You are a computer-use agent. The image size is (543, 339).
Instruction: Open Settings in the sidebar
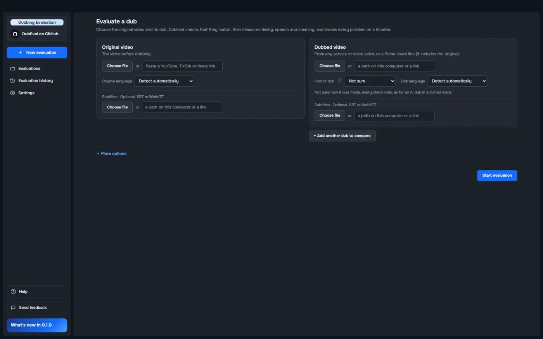point(37,93)
